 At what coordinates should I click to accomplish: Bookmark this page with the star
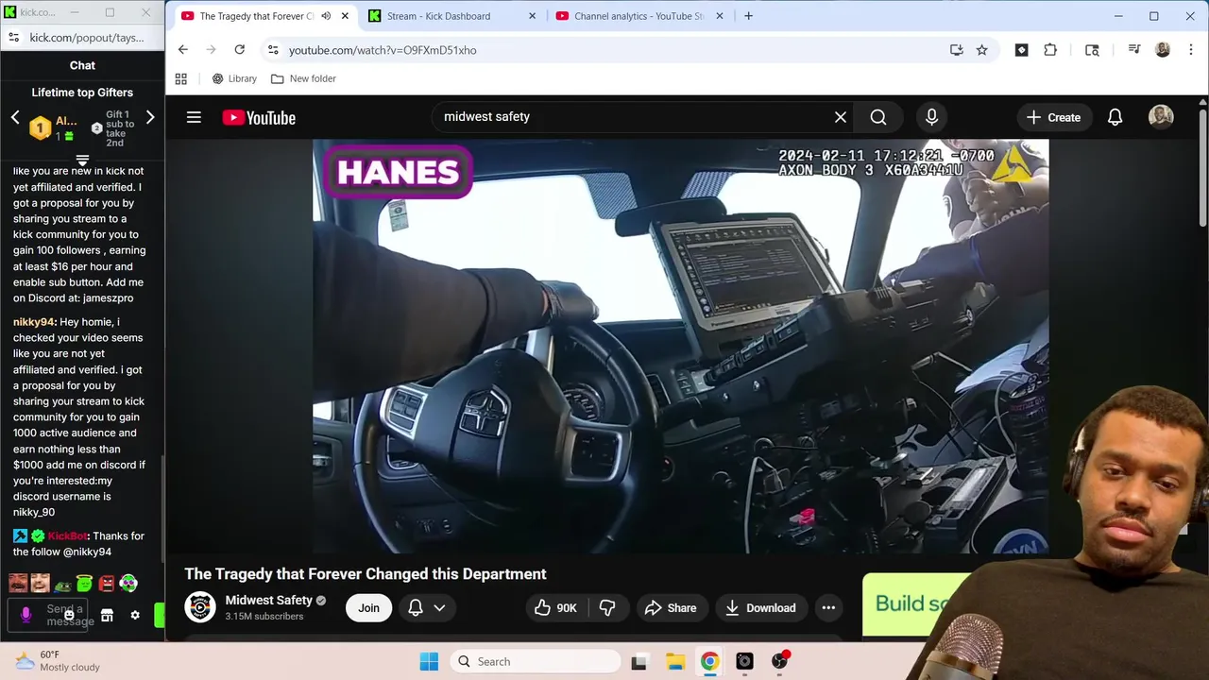pyautogui.click(x=981, y=50)
